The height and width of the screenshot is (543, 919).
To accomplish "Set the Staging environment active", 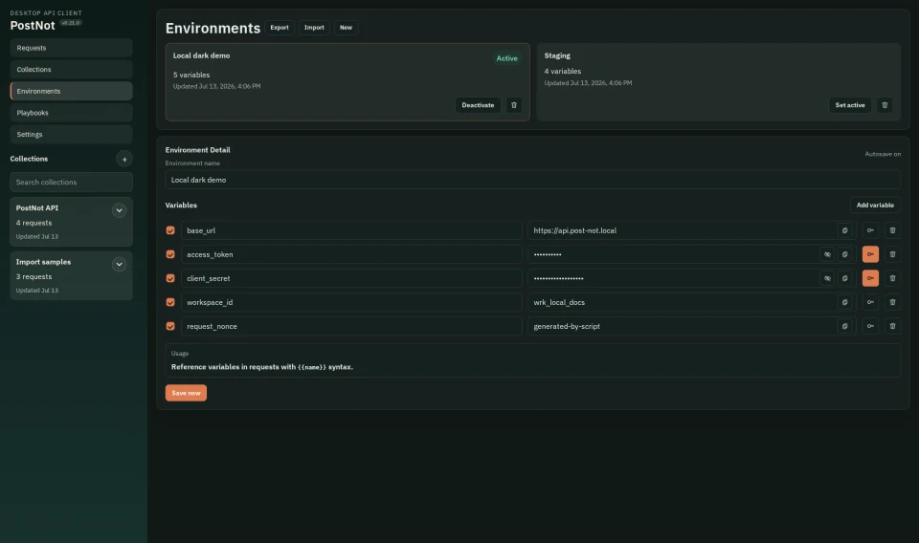I will [x=850, y=105].
